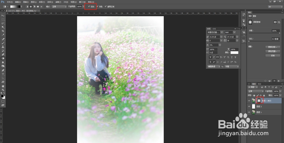The image size is (284, 143).
Task: Click the text color white swatch
Action: (x=234, y=53)
